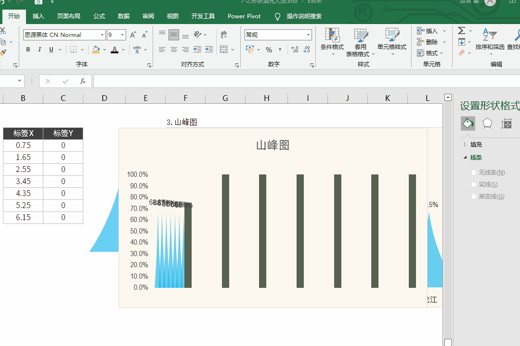The height and width of the screenshot is (346, 520).
Task: Open the Power Pivot tab
Action: (244, 16)
